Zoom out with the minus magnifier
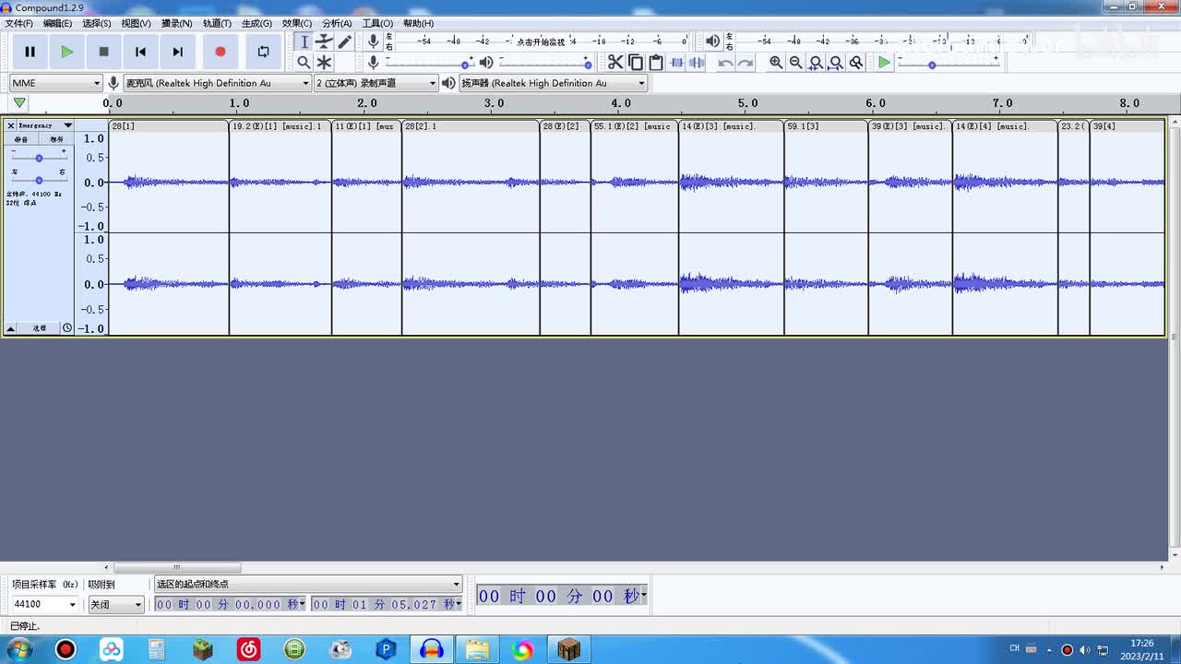This screenshot has width=1181, height=664. tap(796, 62)
